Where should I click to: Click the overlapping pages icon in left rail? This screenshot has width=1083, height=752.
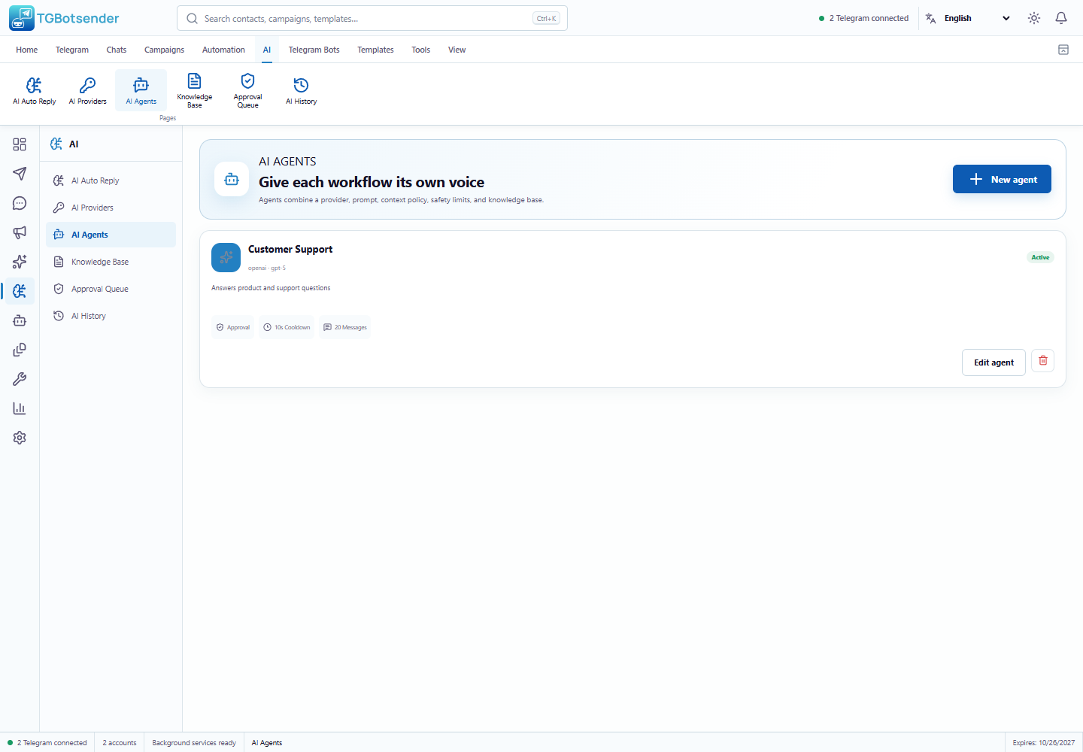[20, 350]
